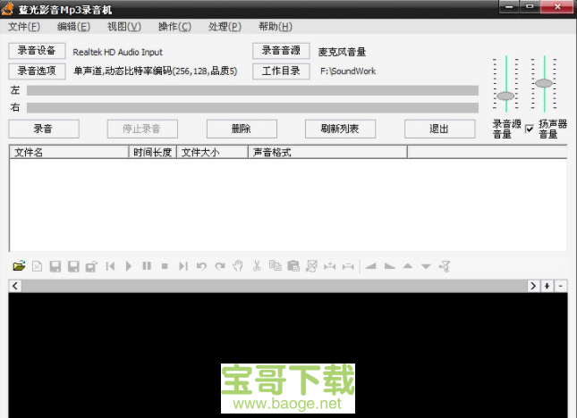Click the paste clipboard icon
The image size is (577, 418).
[293, 266]
